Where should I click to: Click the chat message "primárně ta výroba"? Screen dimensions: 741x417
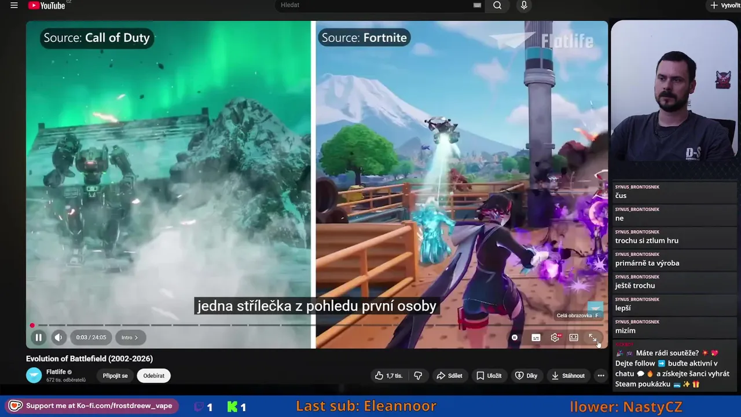click(x=647, y=263)
